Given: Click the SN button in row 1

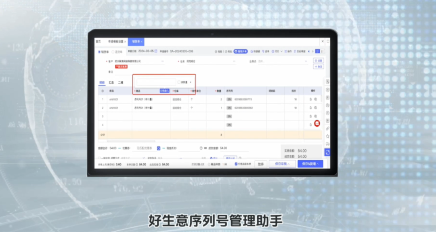Looking at the screenshot, I should click(x=229, y=100).
